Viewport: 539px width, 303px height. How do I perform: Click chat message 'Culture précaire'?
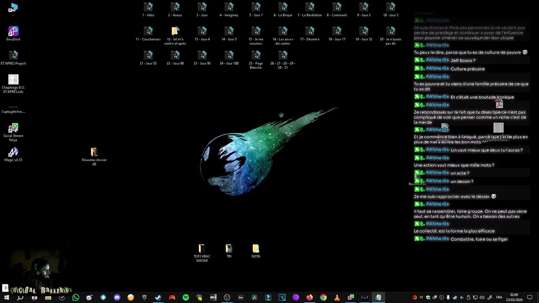click(467, 69)
